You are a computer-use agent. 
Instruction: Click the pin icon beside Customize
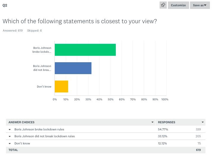(163, 5)
